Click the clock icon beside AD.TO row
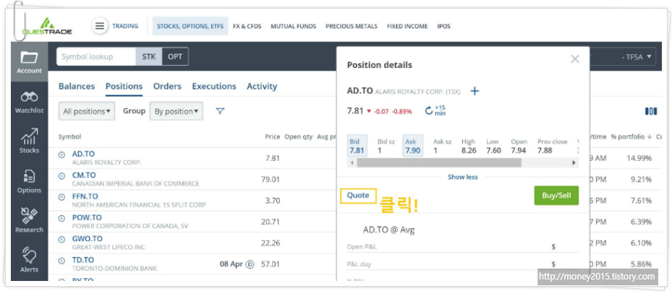 coord(61,154)
